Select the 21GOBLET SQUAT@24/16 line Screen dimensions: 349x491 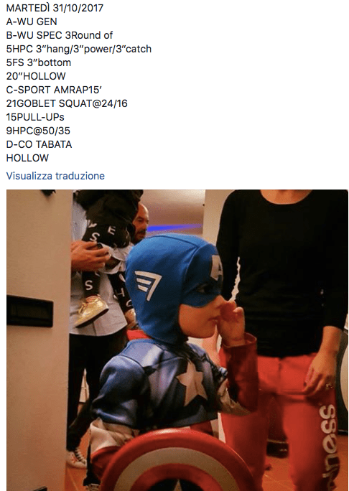pyautogui.click(x=67, y=103)
